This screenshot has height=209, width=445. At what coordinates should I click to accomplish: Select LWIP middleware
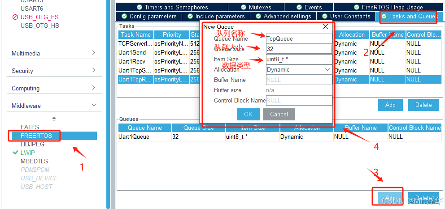pos(28,153)
